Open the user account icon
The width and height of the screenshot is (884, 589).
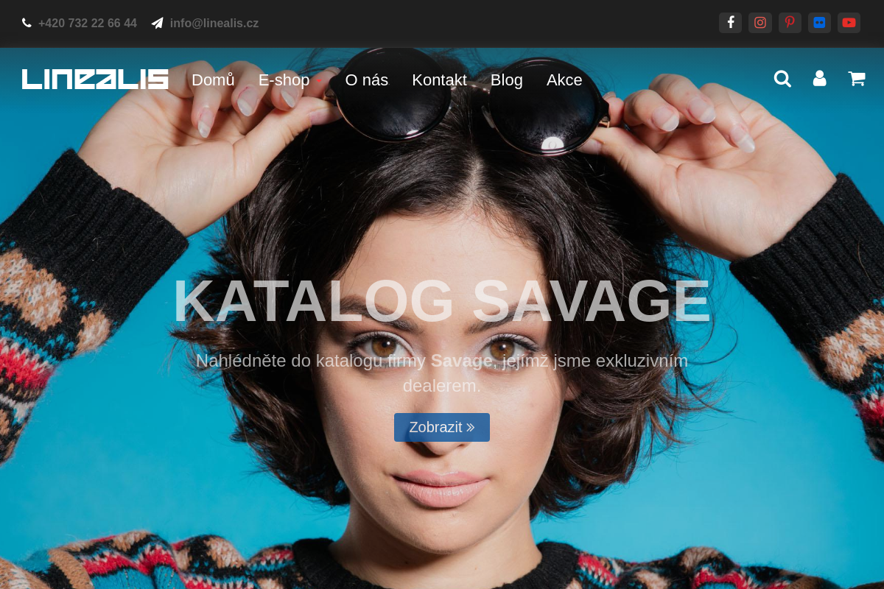click(819, 79)
